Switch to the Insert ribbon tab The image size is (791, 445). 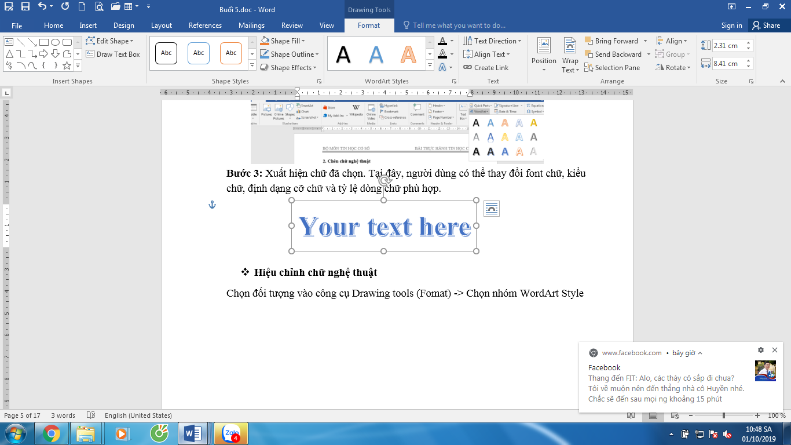[88, 25]
